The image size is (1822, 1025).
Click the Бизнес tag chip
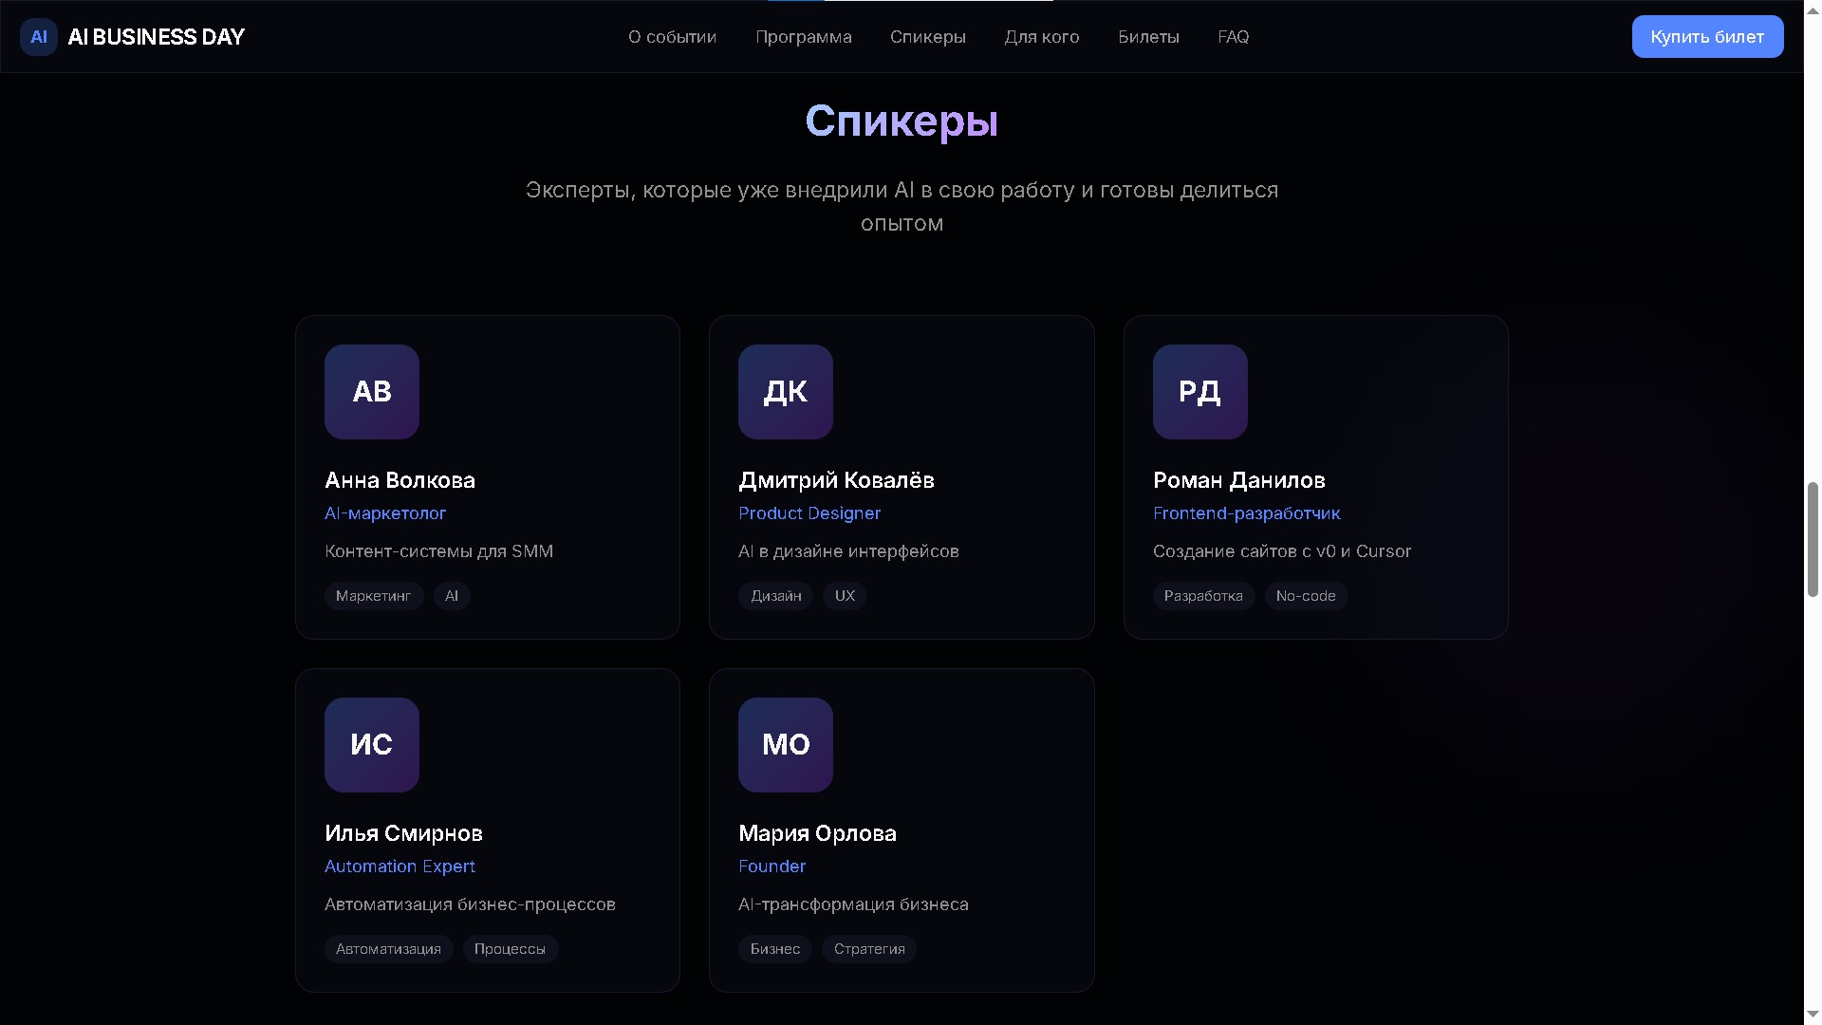pos(775,949)
